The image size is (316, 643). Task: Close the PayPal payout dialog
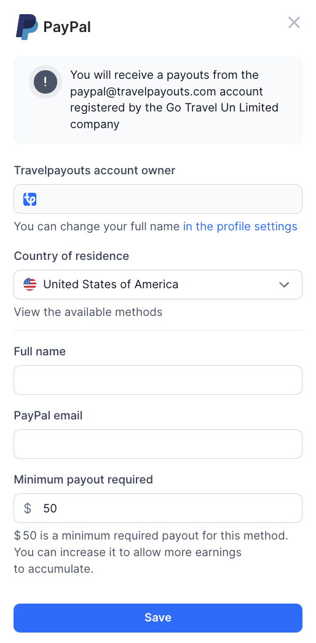(x=294, y=23)
